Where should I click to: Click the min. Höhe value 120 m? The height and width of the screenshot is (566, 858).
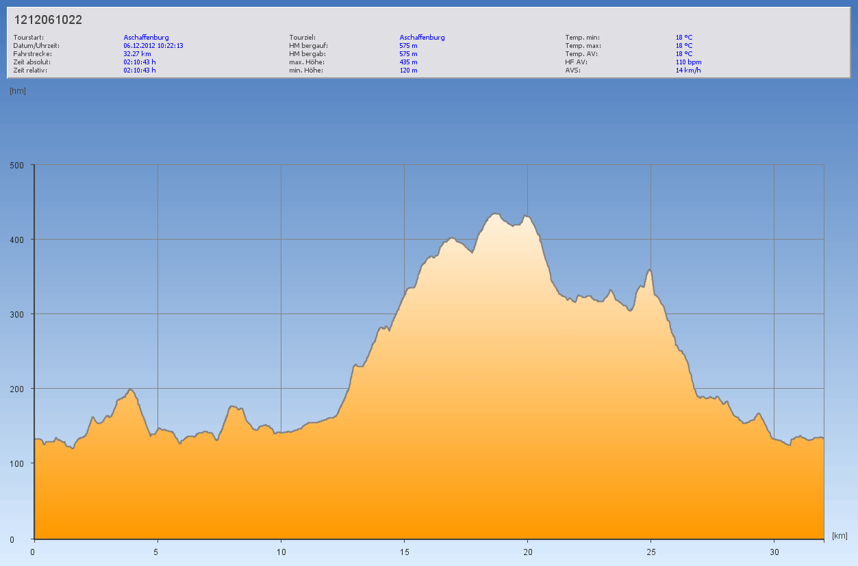[x=408, y=70]
